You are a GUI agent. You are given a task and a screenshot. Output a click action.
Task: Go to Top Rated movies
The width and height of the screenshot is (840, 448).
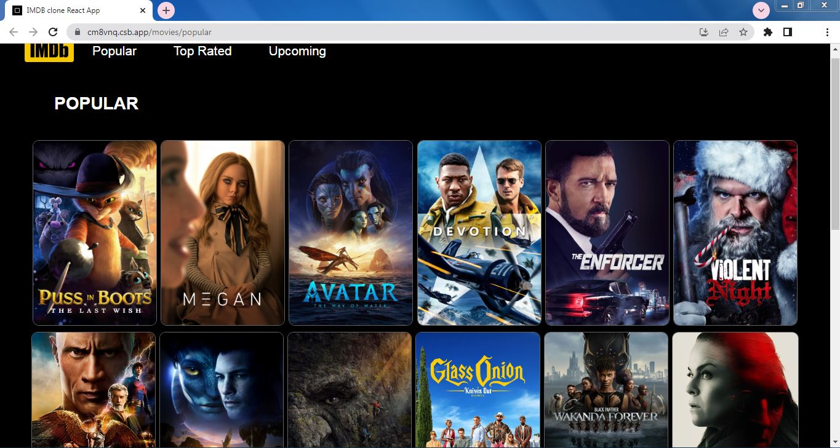[x=202, y=51]
